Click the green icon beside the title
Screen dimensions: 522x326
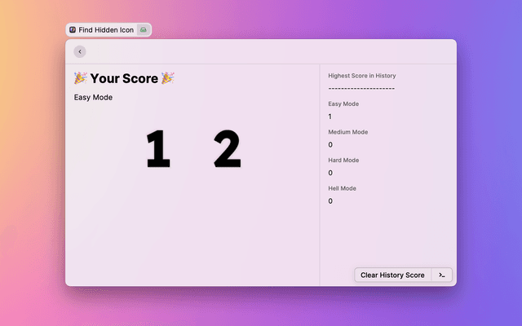click(144, 29)
